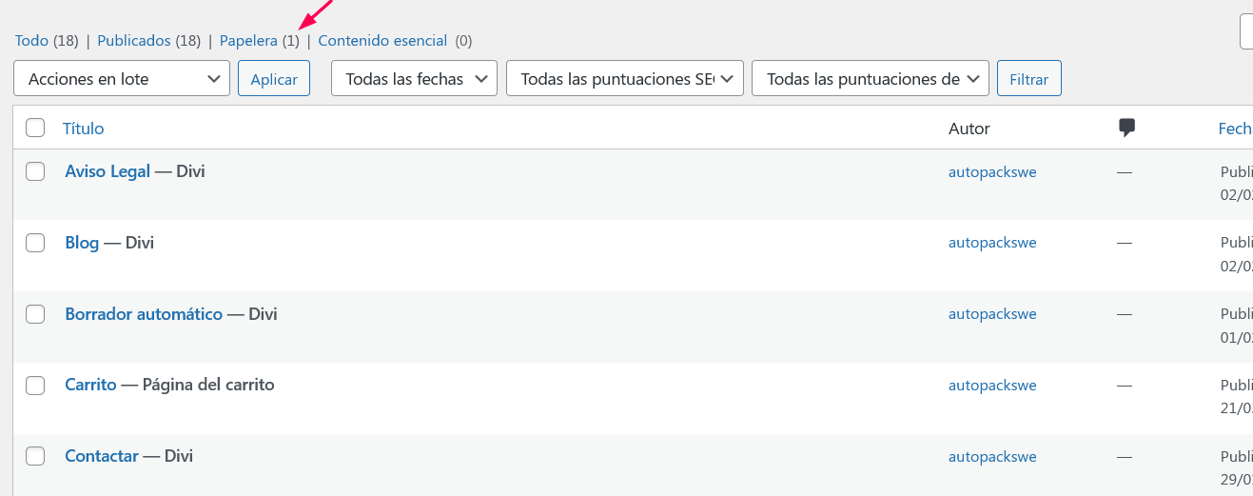Screen dimensions: 1253x496
Task: Open the SEO scores filter dropdown
Action: (625, 78)
